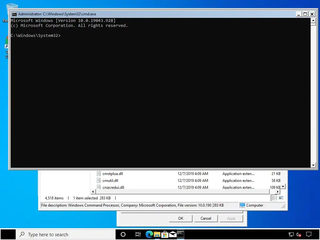The width and height of the screenshot is (320, 240).
Task: Click Explorer horizontal scroll left arrow
Action: coord(93,192)
